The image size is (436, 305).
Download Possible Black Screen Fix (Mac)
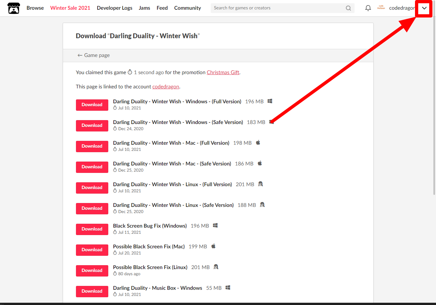coord(92,250)
